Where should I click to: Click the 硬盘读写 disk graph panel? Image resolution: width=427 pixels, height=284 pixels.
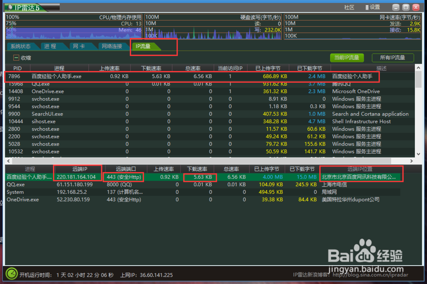(x=213, y=26)
